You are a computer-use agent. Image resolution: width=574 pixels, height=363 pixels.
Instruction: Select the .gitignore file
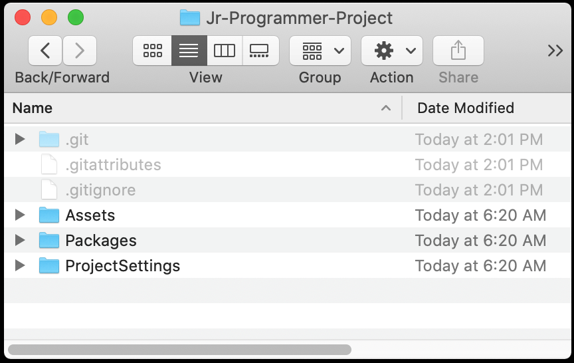288,189
